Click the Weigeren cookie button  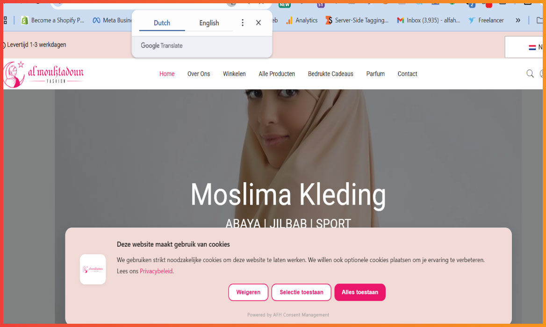tap(248, 292)
